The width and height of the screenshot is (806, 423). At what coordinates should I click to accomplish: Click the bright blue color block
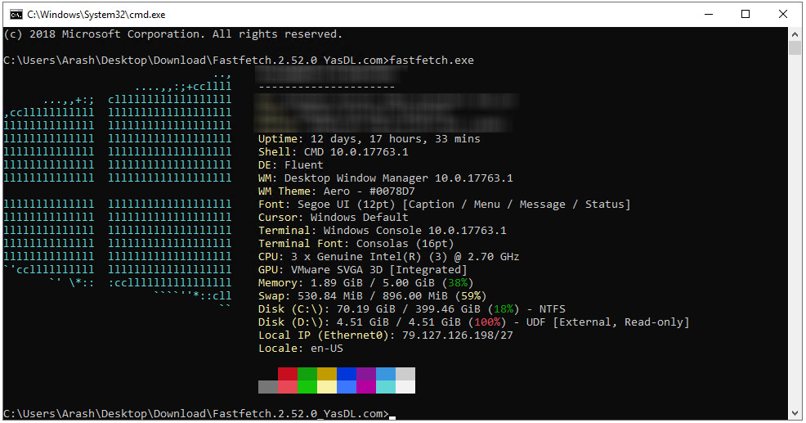click(347, 387)
